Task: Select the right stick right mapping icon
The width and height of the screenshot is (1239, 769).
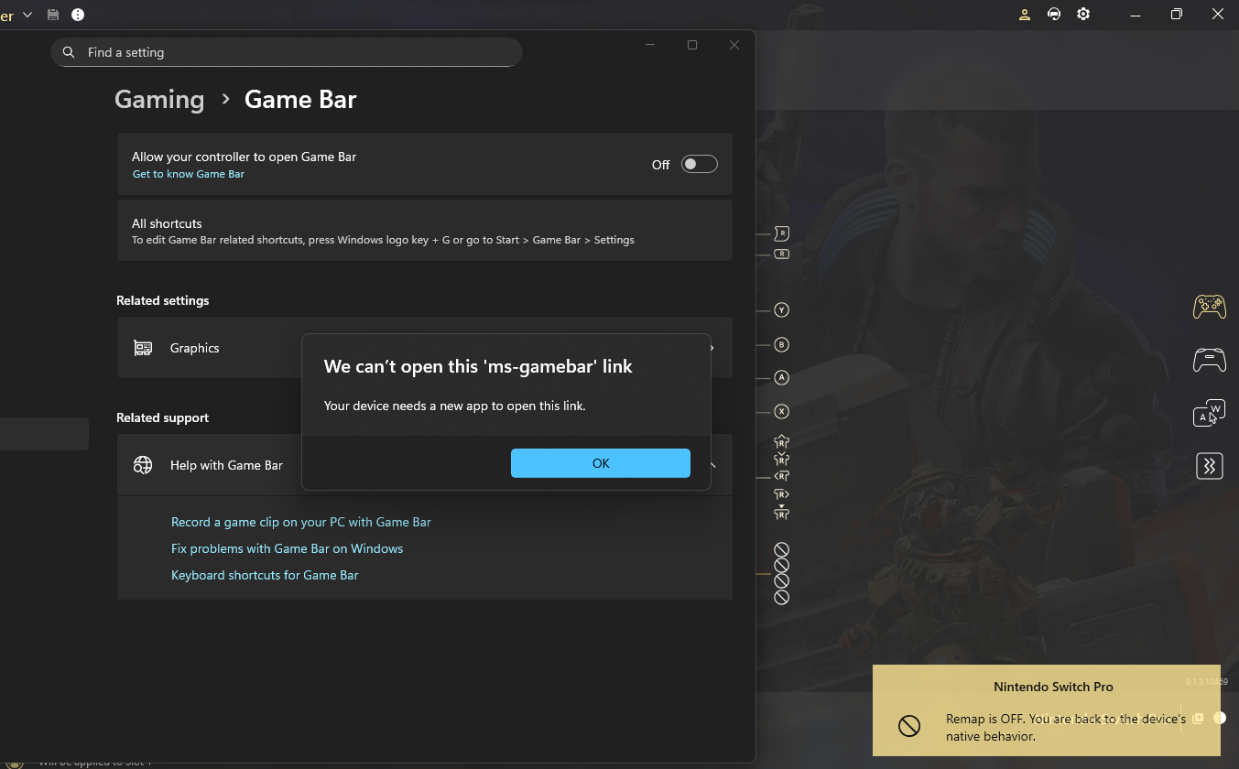Action: point(782,494)
